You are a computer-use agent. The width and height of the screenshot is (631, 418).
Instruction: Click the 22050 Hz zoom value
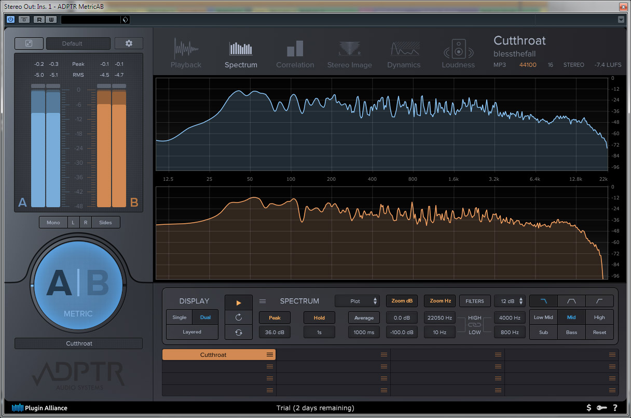click(x=440, y=318)
